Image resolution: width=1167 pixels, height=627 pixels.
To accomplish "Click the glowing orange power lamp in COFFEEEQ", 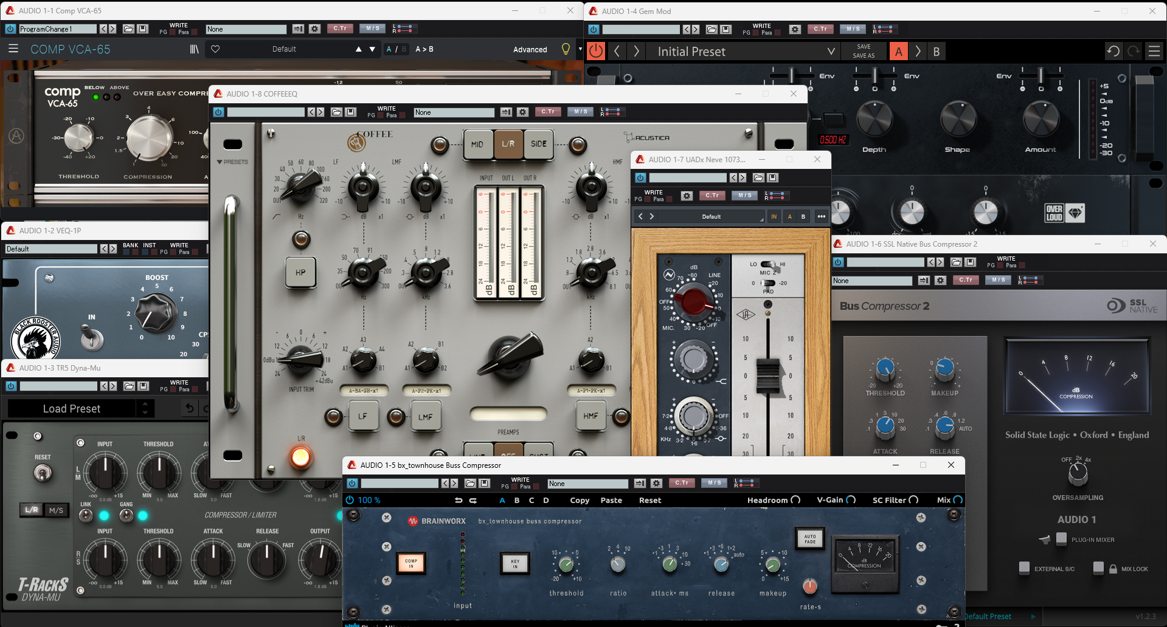I will (x=300, y=457).
